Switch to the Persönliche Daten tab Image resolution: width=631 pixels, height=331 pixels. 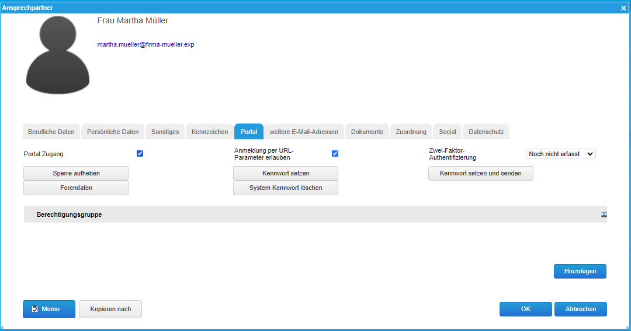pos(113,132)
